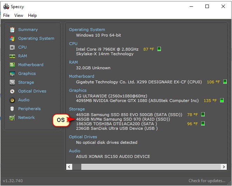Click the Storage heading in summary pane
The width and height of the screenshot is (232, 186).
point(77,109)
